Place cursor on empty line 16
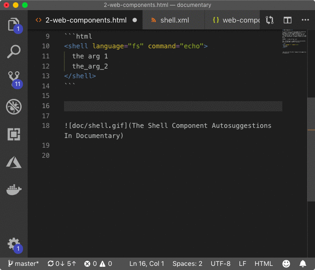The image size is (315, 270). click(173, 106)
